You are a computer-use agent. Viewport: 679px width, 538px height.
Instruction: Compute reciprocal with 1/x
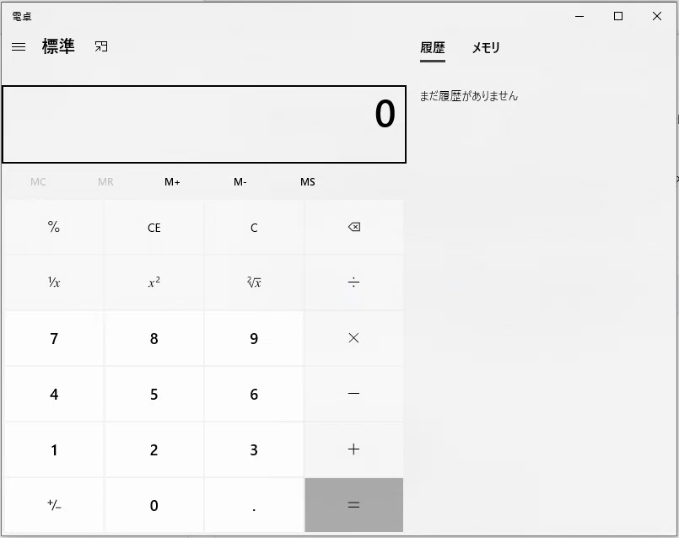[54, 282]
